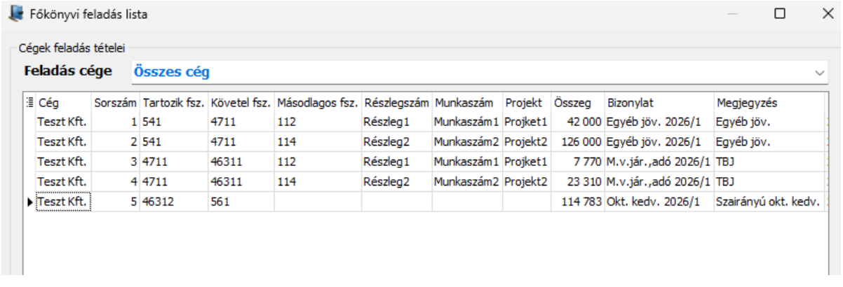Click the Másodlagos fsz. column header

(x=318, y=103)
